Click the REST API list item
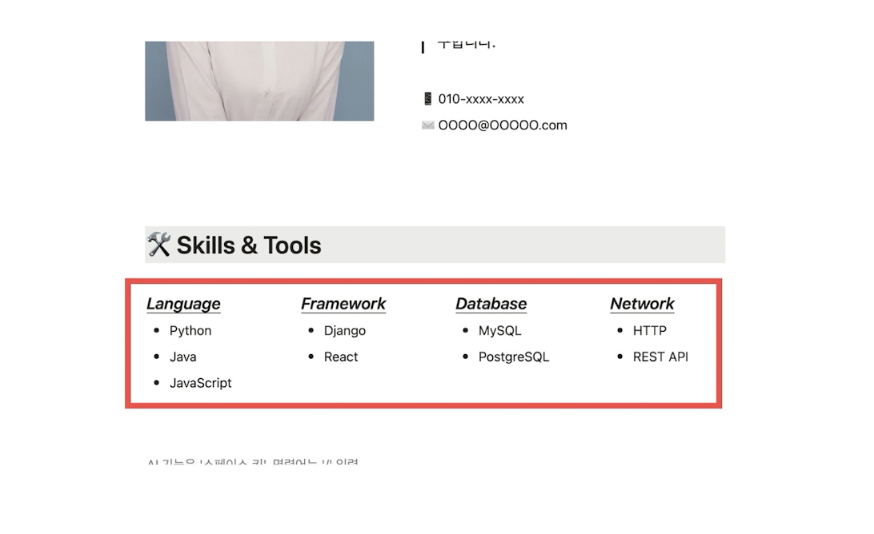This screenshot has height=534, width=874. click(x=660, y=357)
